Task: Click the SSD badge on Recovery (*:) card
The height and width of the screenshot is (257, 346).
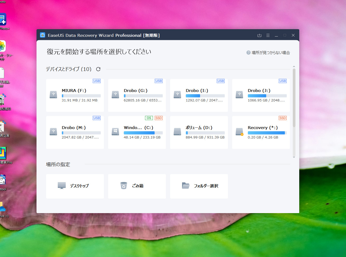Action: point(283,118)
